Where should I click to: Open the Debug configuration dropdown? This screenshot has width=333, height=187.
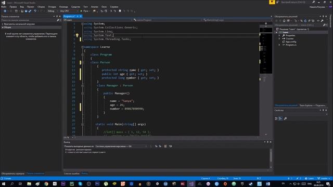(x=52, y=11)
